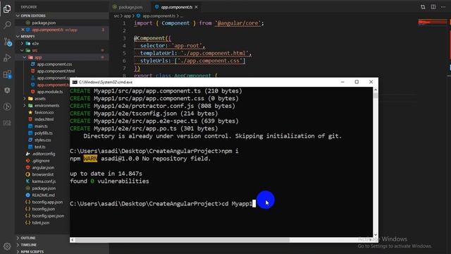The width and height of the screenshot is (451, 254).
Task: Open Source Control view in activity bar
Action: [x=7, y=42]
